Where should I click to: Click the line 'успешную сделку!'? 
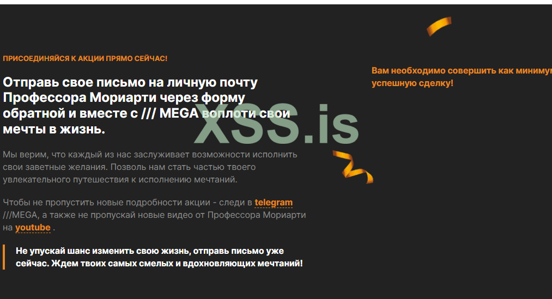point(413,83)
